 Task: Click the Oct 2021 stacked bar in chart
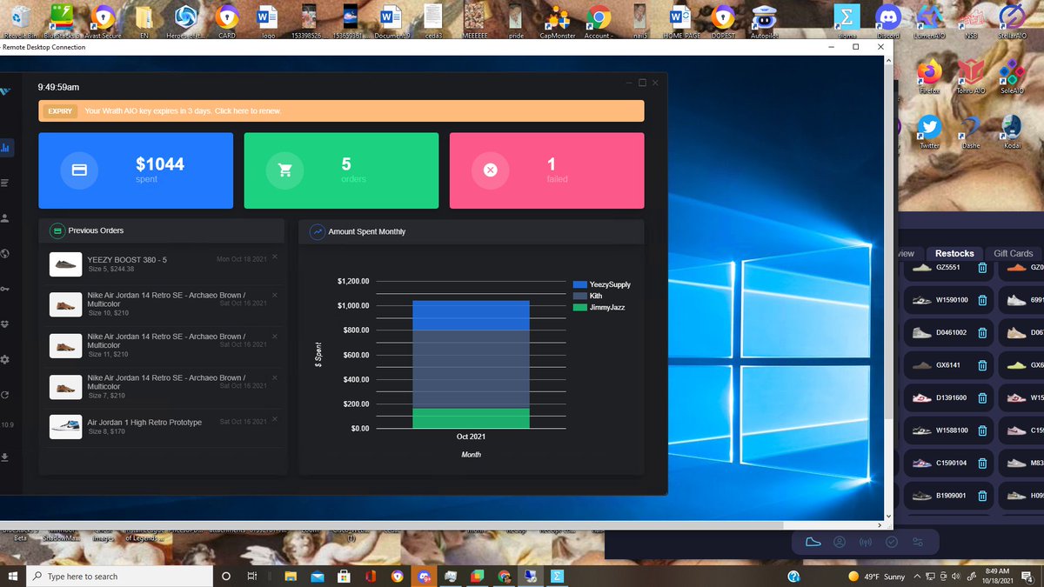coord(471,364)
